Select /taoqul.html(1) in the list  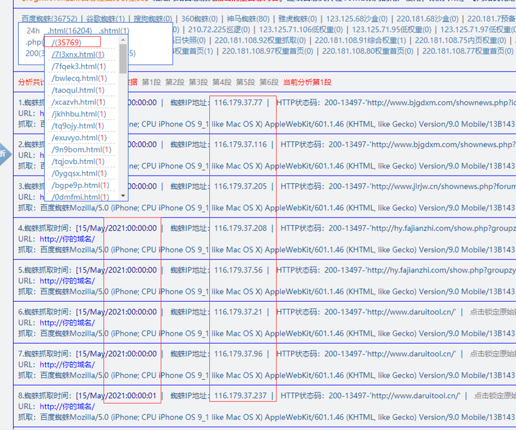[x=78, y=90]
